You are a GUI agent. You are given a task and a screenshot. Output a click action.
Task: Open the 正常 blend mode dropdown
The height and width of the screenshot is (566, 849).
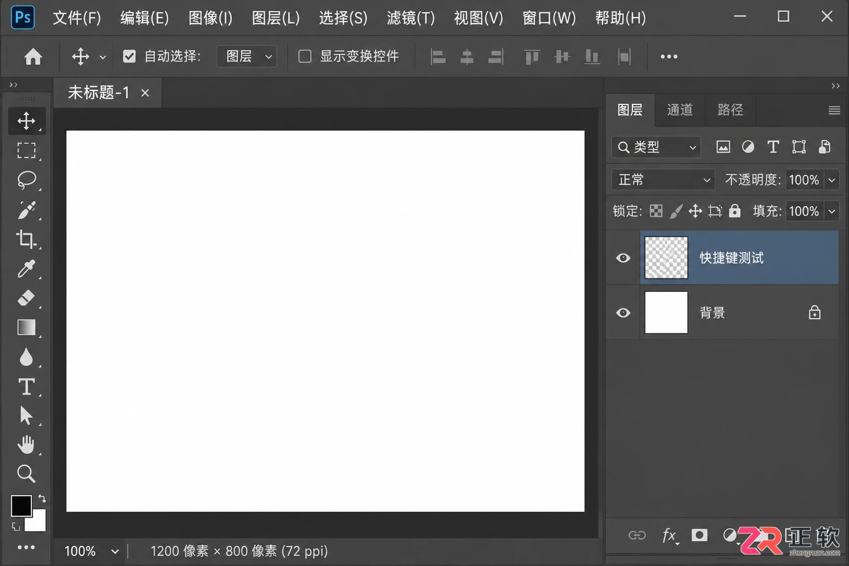tap(663, 180)
